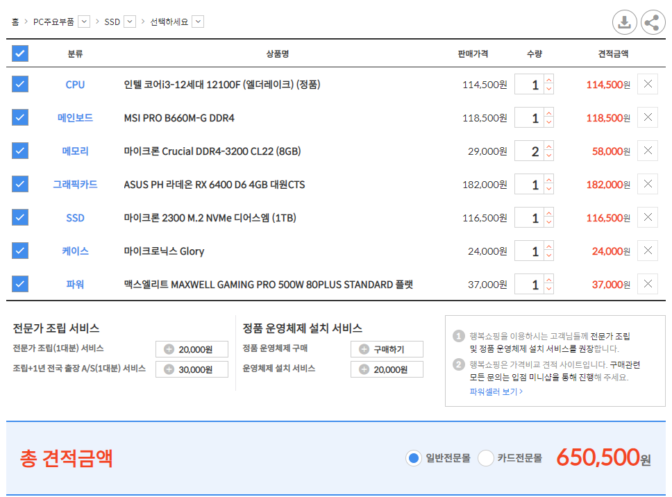
Task: Delete the SSD row using the X button
Action: (x=648, y=217)
